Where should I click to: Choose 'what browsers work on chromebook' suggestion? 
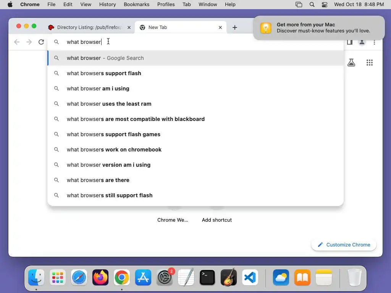[x=195, y=150]
